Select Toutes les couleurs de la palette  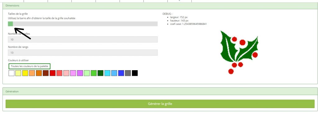[x=30, y=66]
